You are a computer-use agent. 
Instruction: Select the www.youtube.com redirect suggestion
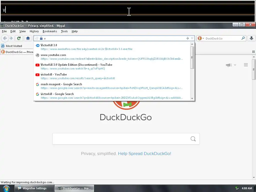(x=112, y=57)
